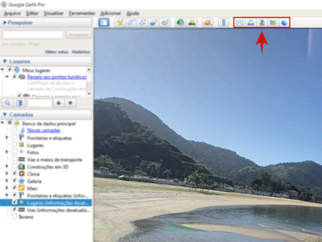The height and width of the screenshot is (242, 322).
Task: View in Google Maps icon
Action: coord(273,22)
